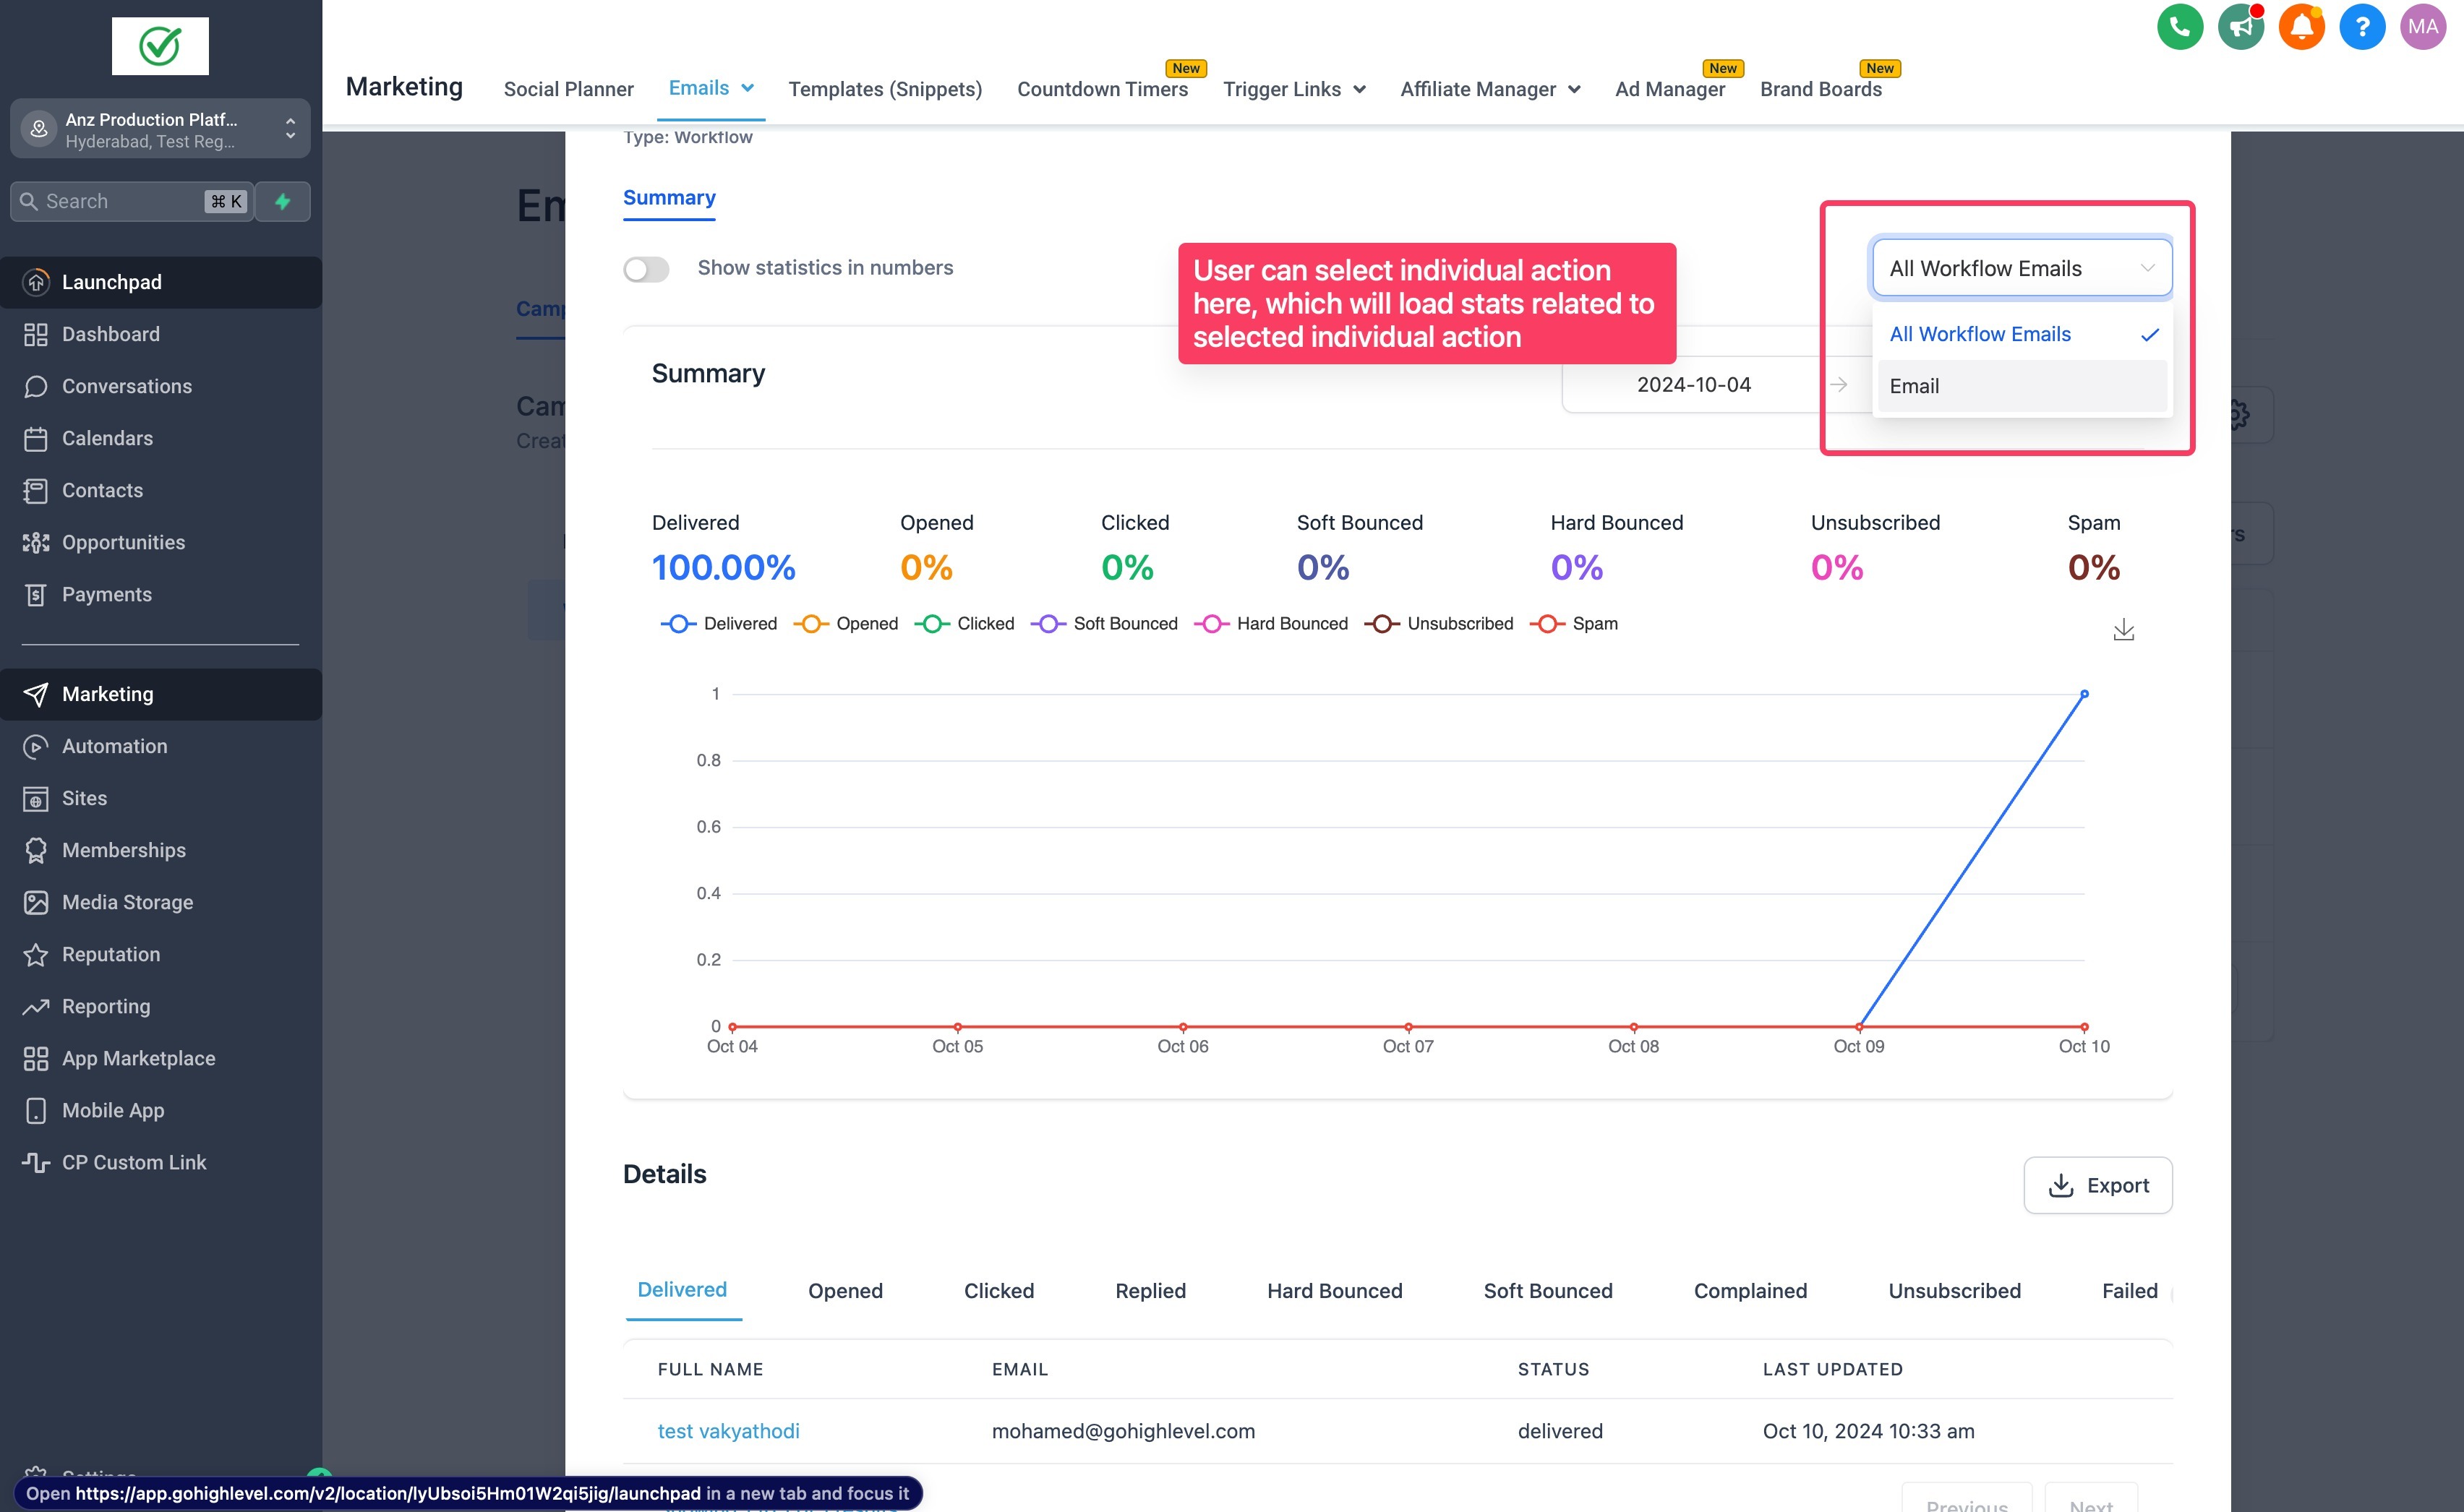Click the green phone icon

(2179, 27)
